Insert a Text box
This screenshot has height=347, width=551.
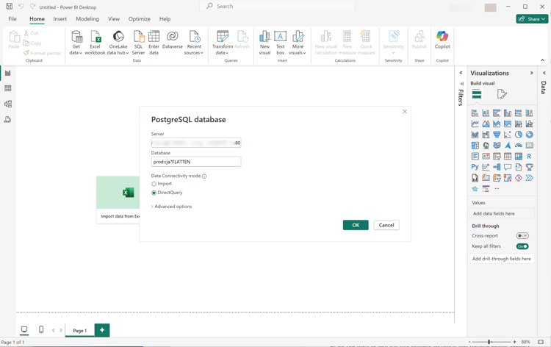tap(280, 43)
